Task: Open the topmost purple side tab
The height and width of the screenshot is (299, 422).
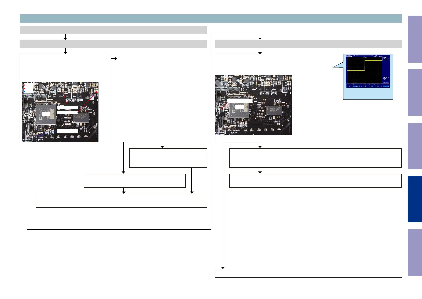Action: point(415,39)
